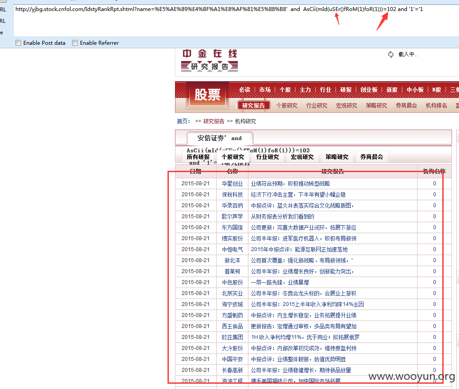Click the 股票 channel logo
Viewport: 459px width, 389px height.
coord(207,95)
